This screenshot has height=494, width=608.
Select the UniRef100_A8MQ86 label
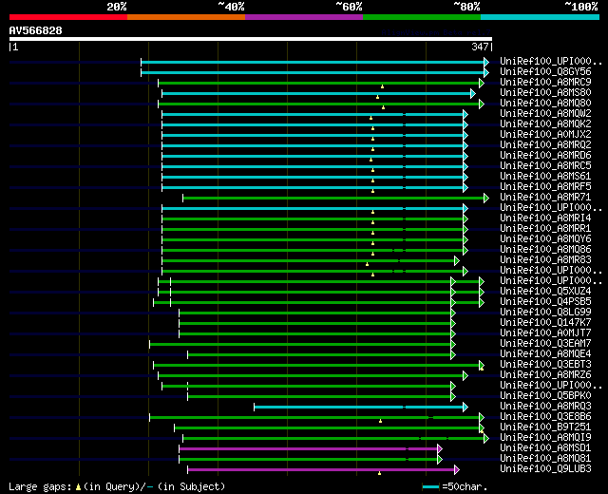[545, 250]
